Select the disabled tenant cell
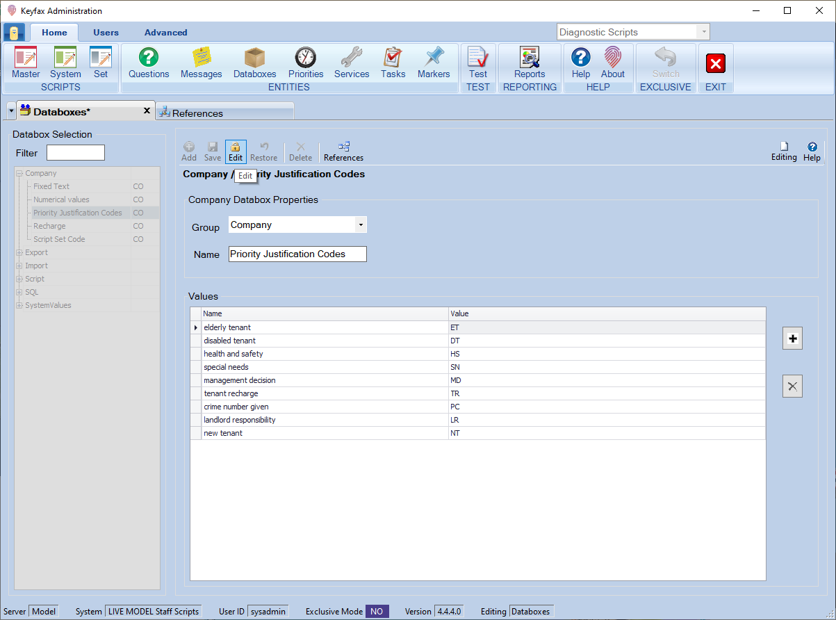This screenshot has width=836, height=620. coord(325,341)
